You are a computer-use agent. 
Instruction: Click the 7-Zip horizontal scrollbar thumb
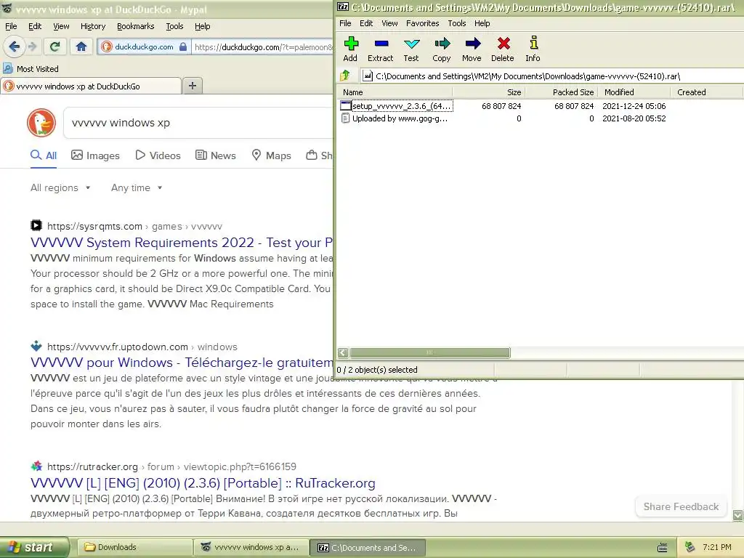tap(430, 352)
